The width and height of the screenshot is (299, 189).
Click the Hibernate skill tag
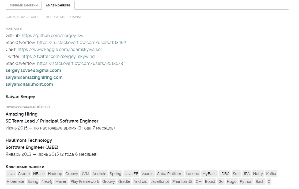pyautogui.click(x=15, y=181)
